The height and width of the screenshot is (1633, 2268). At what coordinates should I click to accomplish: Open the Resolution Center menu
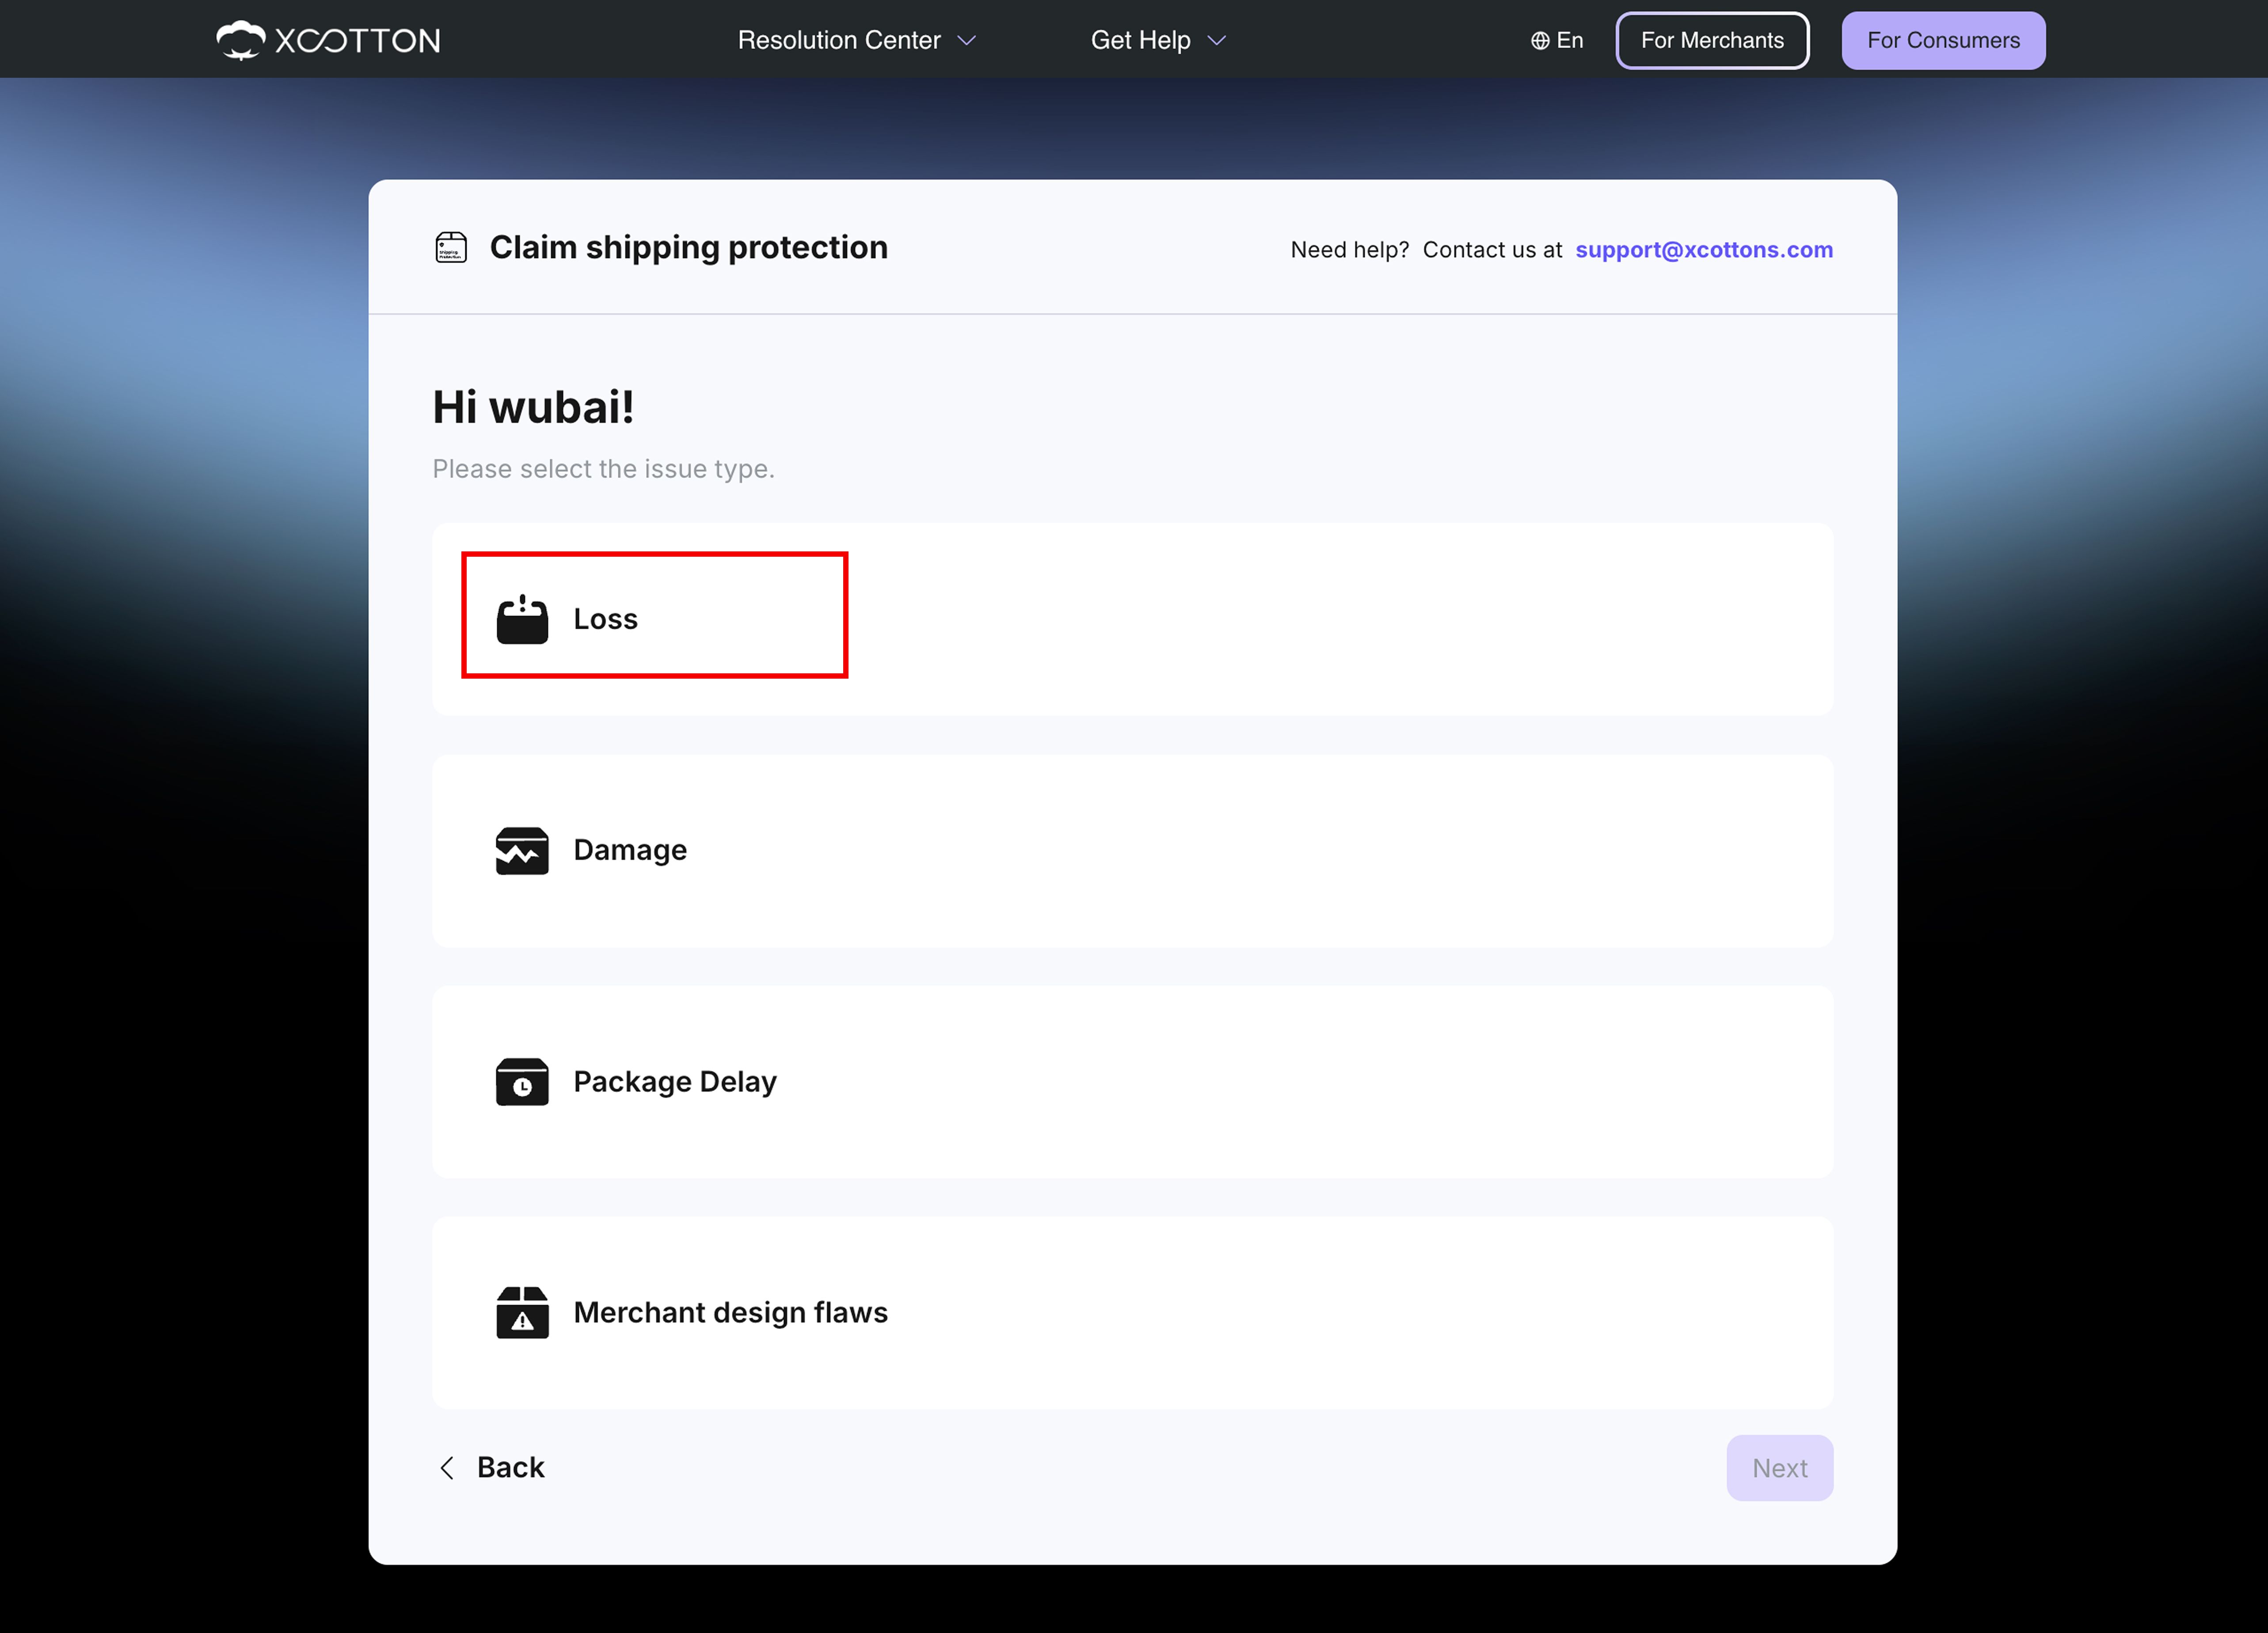pyautogui.click(x=856, y=40)
